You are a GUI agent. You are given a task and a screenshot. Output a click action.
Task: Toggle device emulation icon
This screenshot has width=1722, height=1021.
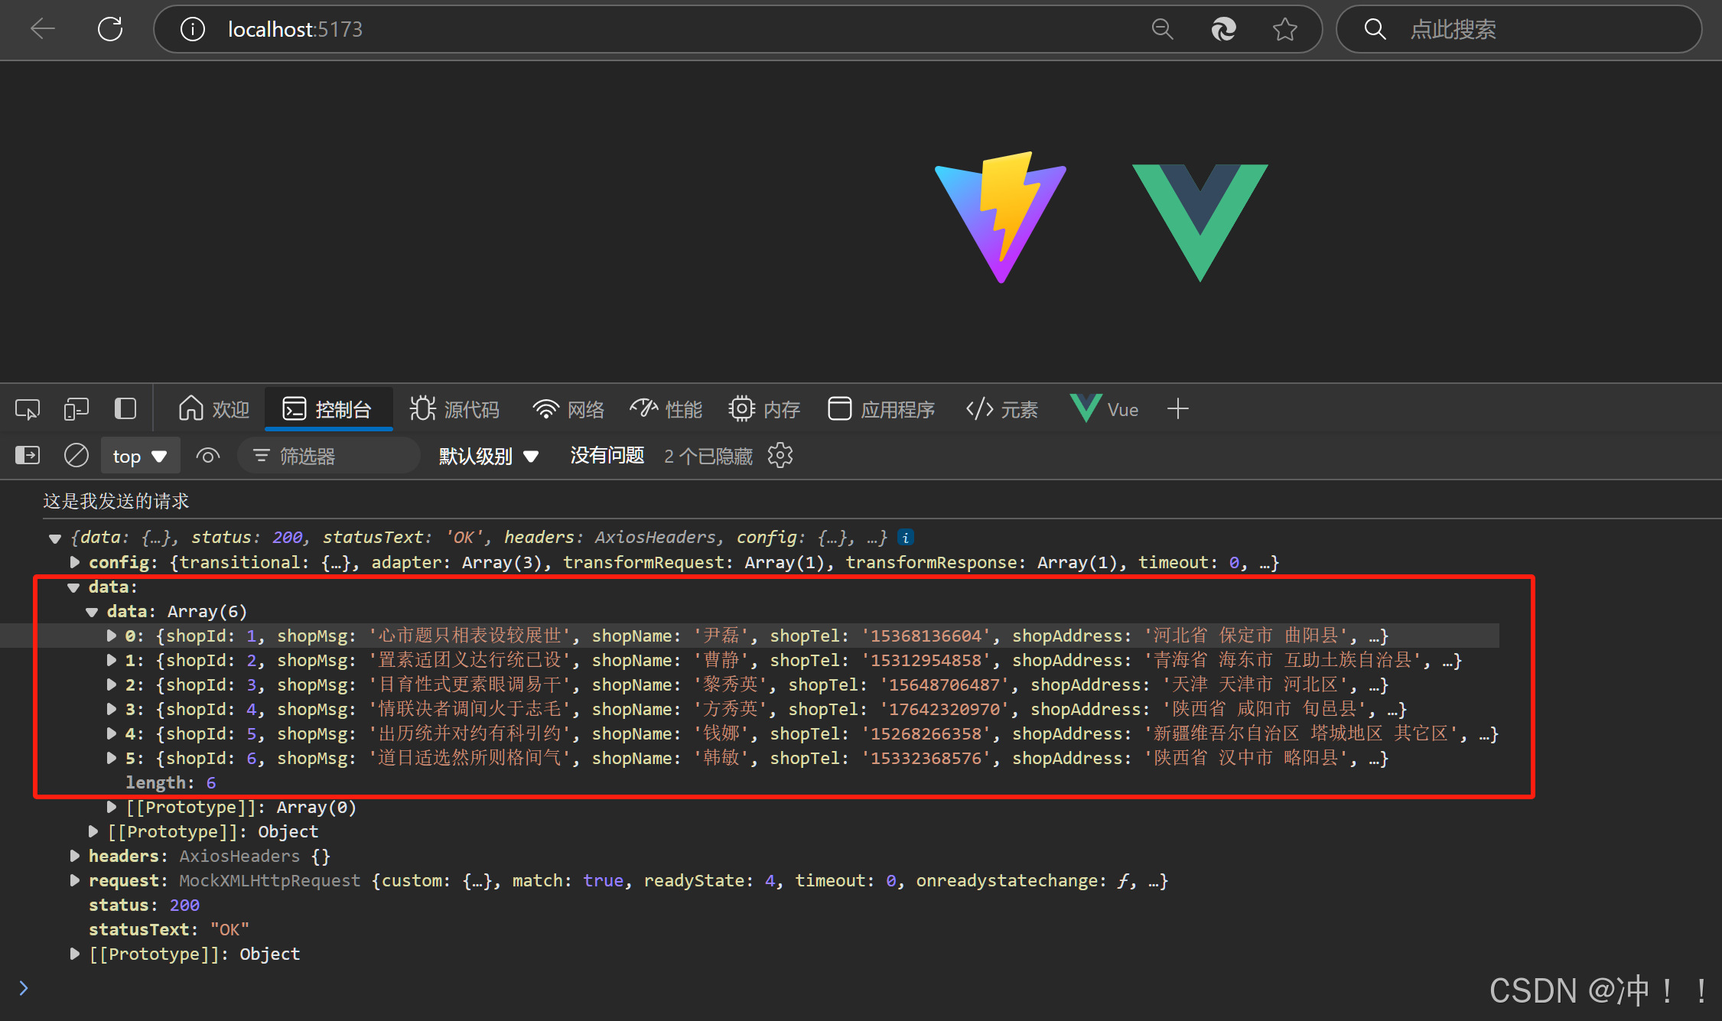click(x=76, y=410)
